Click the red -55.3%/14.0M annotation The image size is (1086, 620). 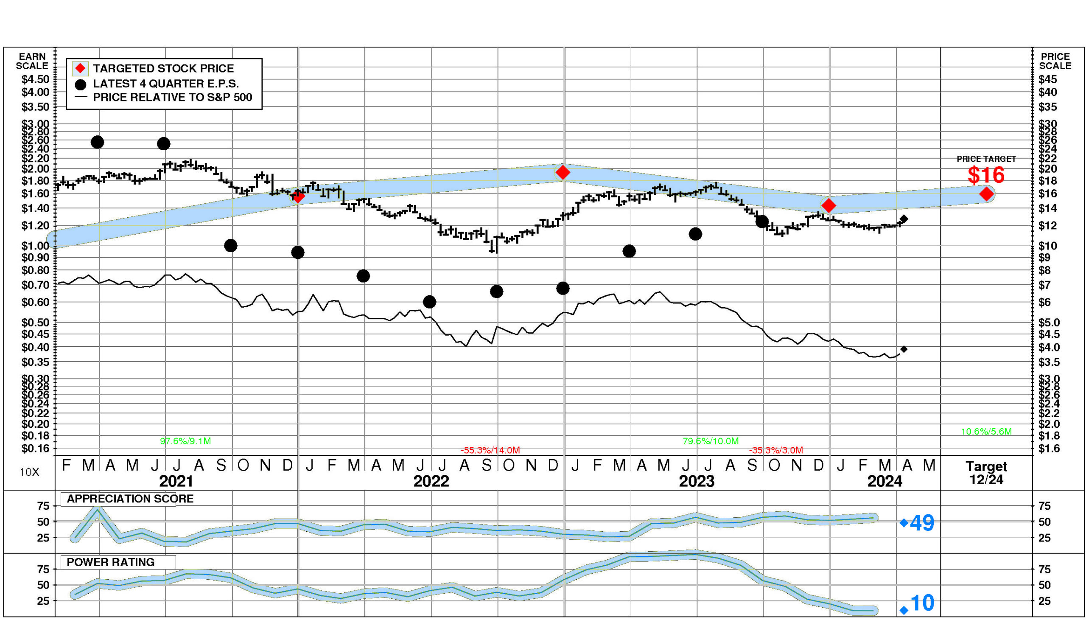(490, 450)
